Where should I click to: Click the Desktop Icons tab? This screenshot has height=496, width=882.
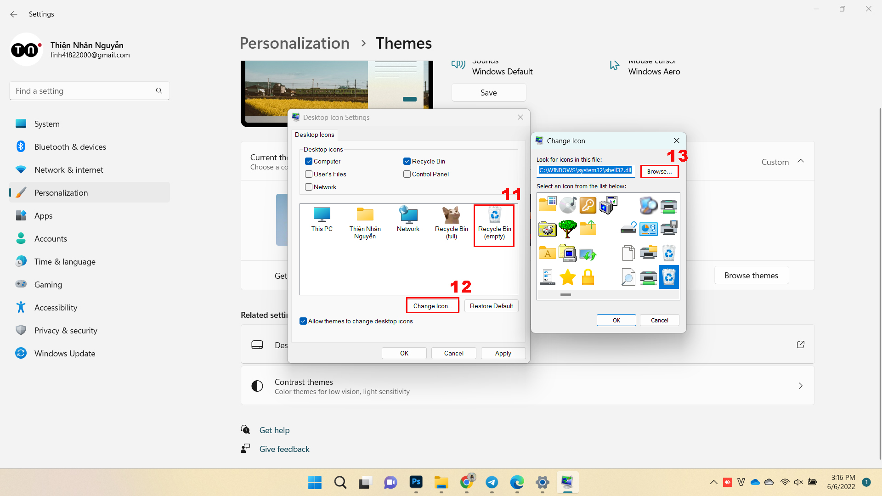[314, 135]
